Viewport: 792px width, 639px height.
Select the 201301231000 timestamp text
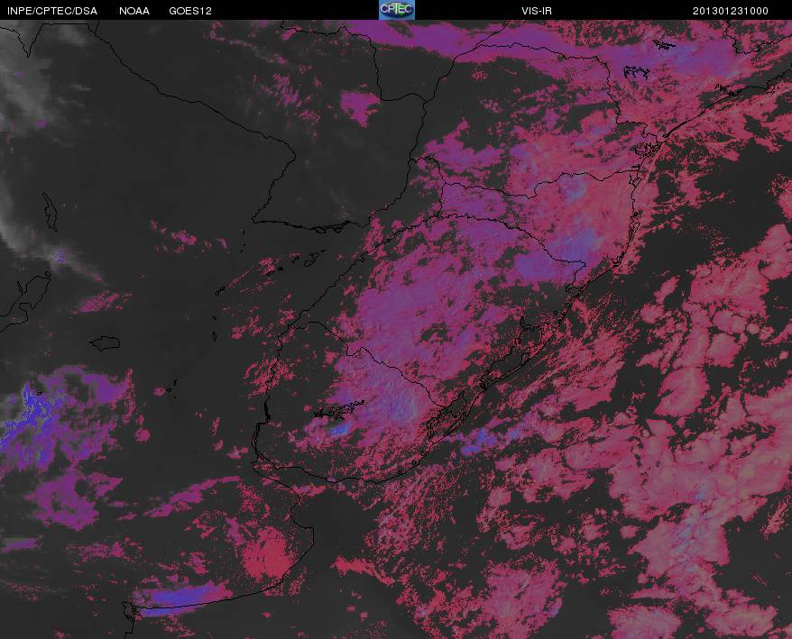click(x=731, y=11)
